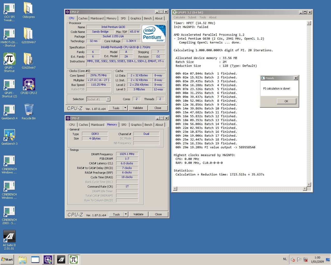Click the Intel Pentium inside logo

pos(154,34)
